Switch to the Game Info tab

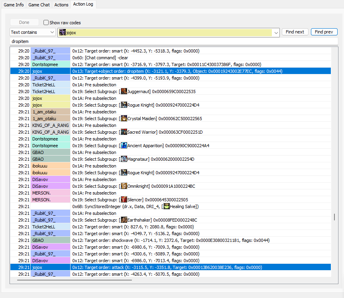point(14,5)
